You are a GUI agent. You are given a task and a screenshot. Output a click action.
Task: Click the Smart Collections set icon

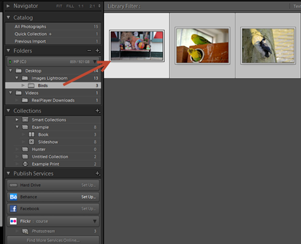click(25, 119)
